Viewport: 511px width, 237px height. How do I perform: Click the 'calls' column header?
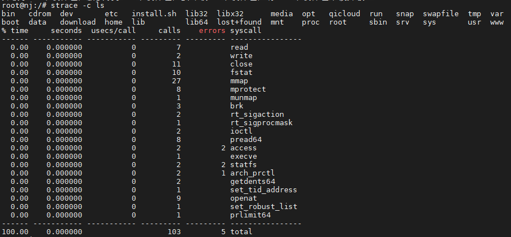coord(169,31)
